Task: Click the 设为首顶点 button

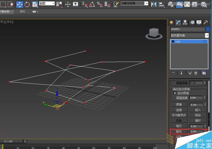Action: click(x=179, y=115)
